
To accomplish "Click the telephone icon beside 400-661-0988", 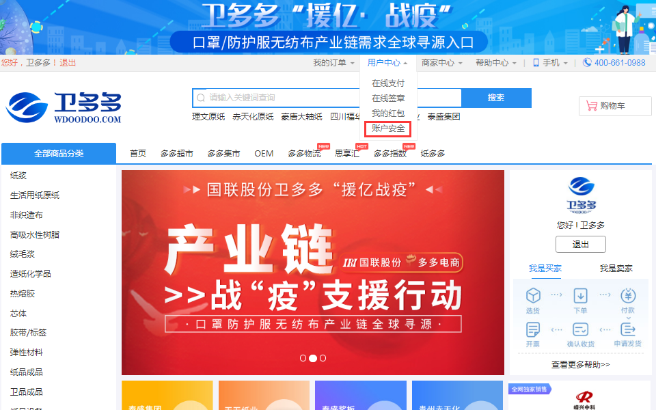I will pos(588,63).
